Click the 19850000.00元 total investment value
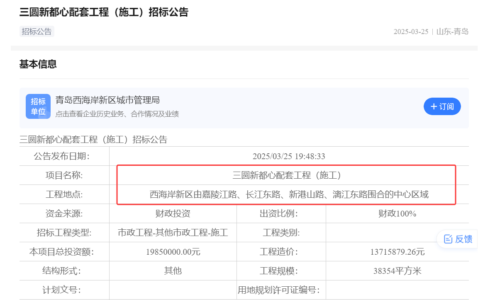478x300 pixels. [173, 252]
